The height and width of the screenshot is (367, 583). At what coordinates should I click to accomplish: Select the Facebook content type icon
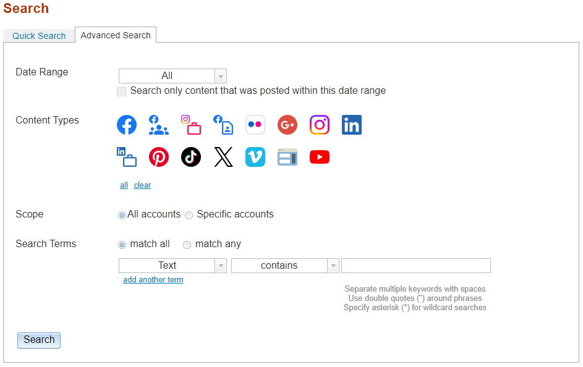tap(127, 125)
